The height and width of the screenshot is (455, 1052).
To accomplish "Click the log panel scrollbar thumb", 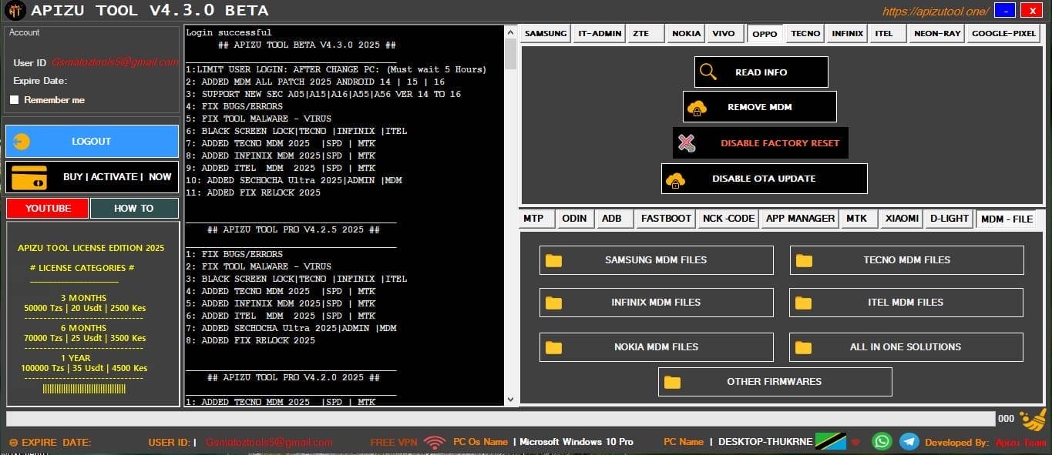I will (x=510, y=55).
